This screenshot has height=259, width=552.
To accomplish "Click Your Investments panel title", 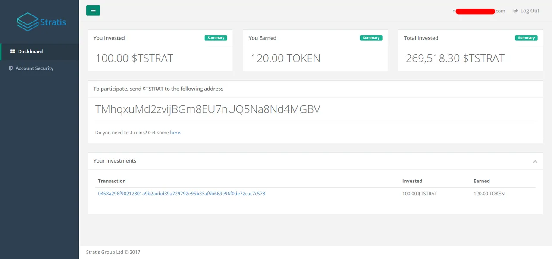I will (x=115, y=161).
